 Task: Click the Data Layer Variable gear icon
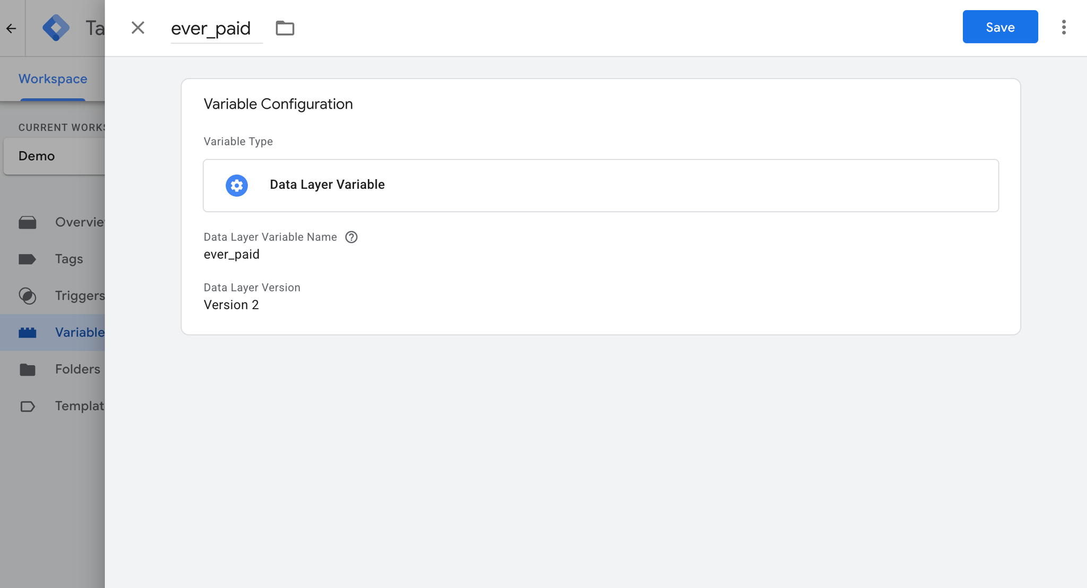click(x=237, y=186)
